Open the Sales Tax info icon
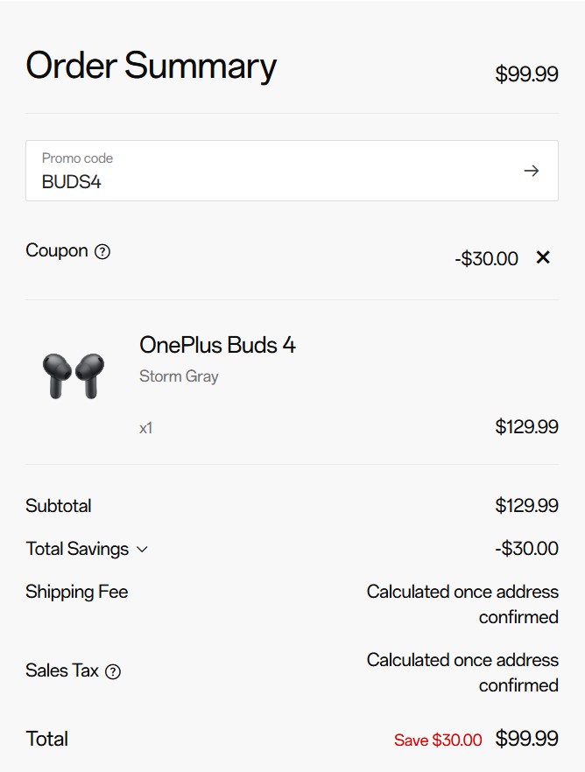Image resolution: width=585 pixels, height=772 pixels. pyautogui.click(x=113, y=671)
